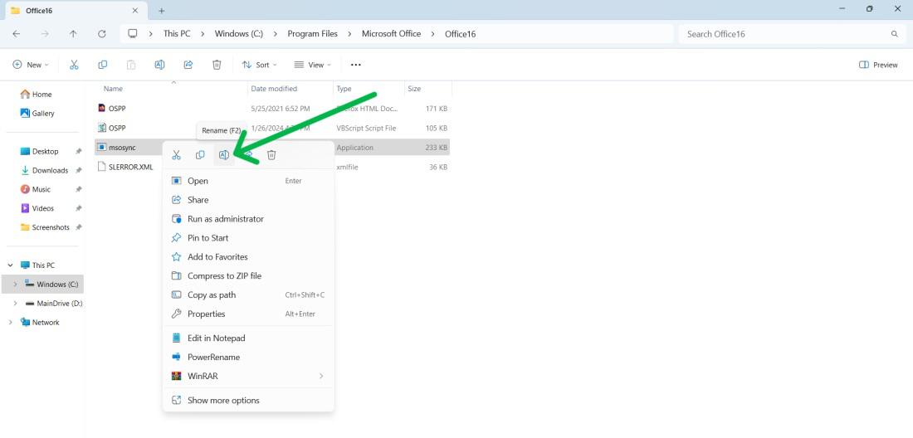Screen dimensions: 913x438
Task: Click the Rename icon in the toolbar
Action: pyautogui.click(x=159, y=65)
